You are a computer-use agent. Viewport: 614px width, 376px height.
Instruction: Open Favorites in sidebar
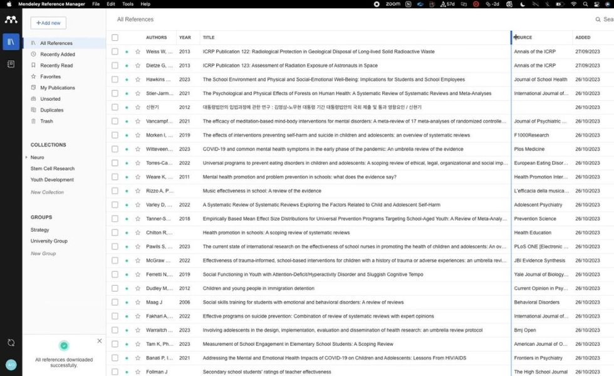click(51, 76)
